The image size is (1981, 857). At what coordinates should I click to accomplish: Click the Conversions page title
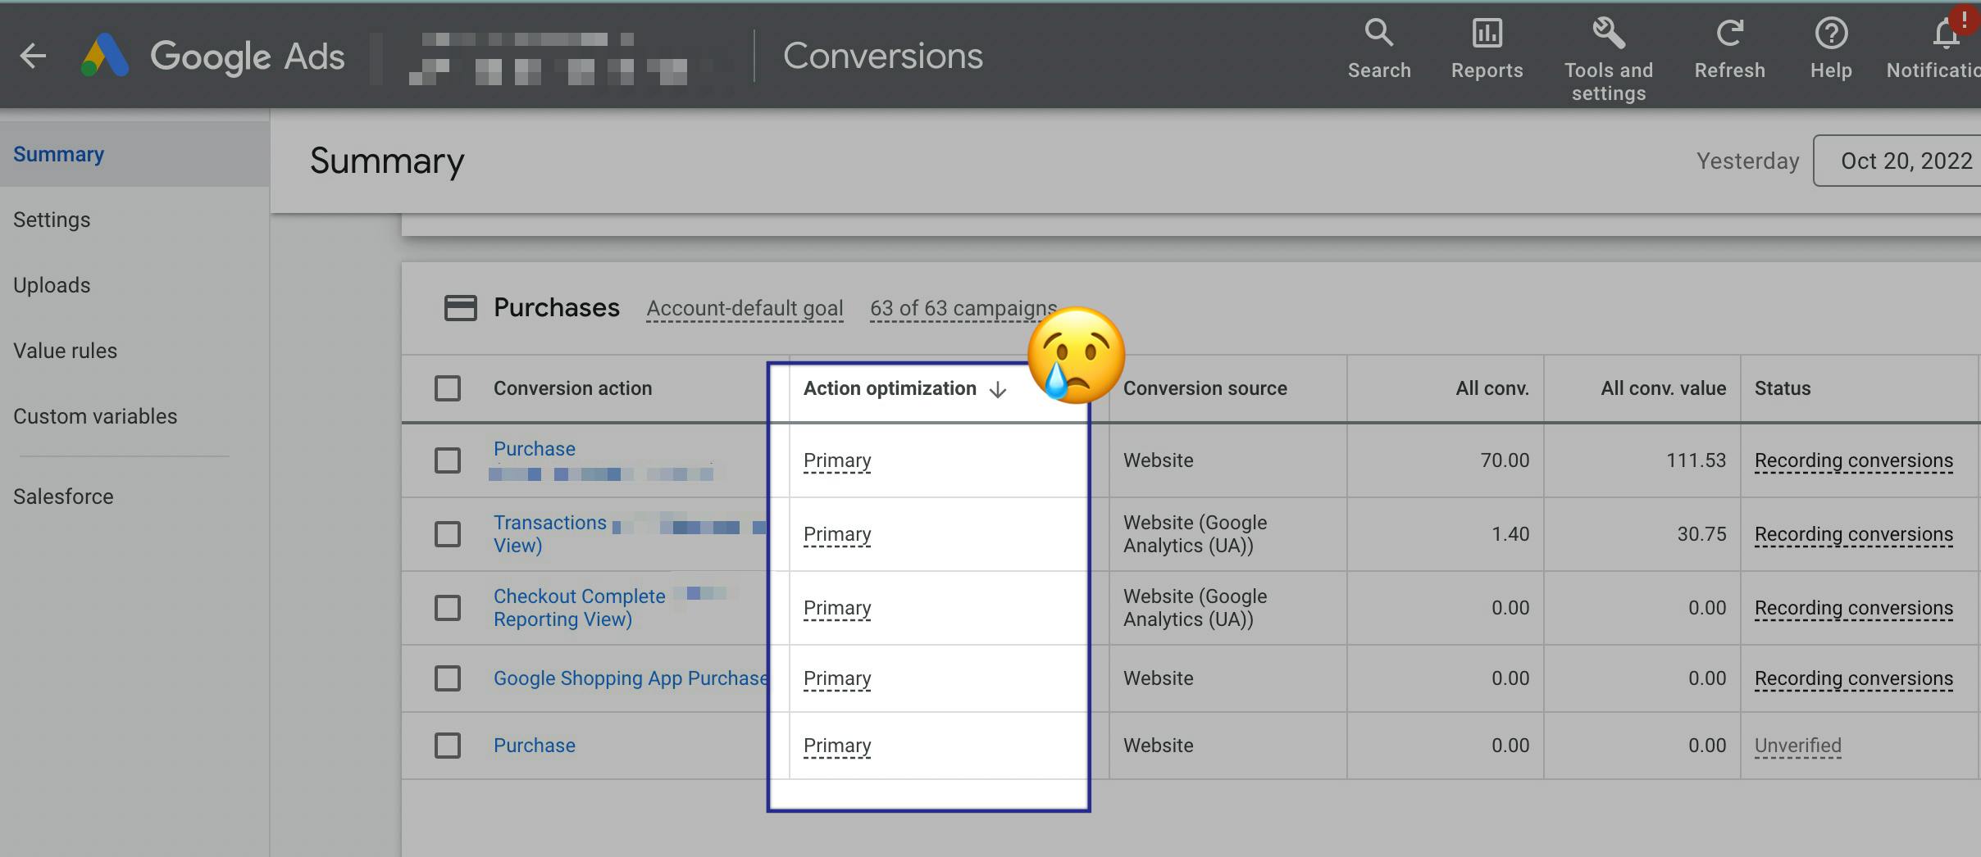click(x=883, y=56)
